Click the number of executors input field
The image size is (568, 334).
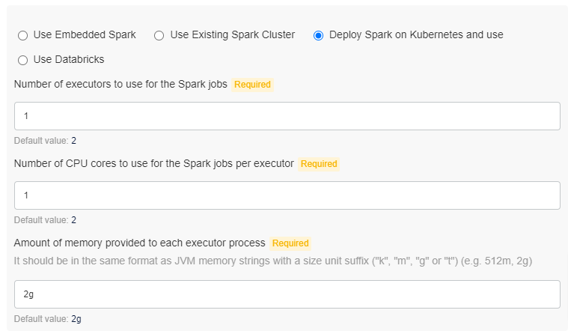click(x=287, y=116)
